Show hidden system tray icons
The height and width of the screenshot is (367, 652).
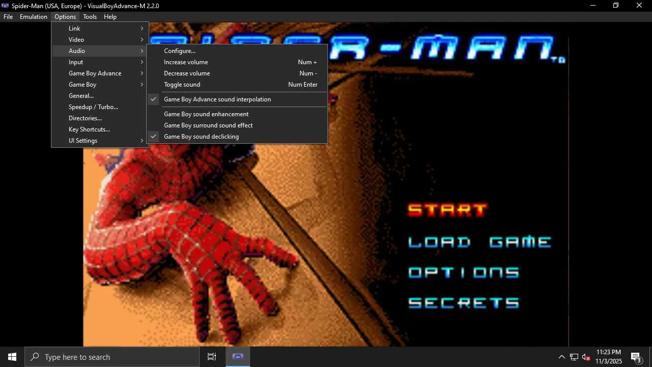tap(561, 357)
